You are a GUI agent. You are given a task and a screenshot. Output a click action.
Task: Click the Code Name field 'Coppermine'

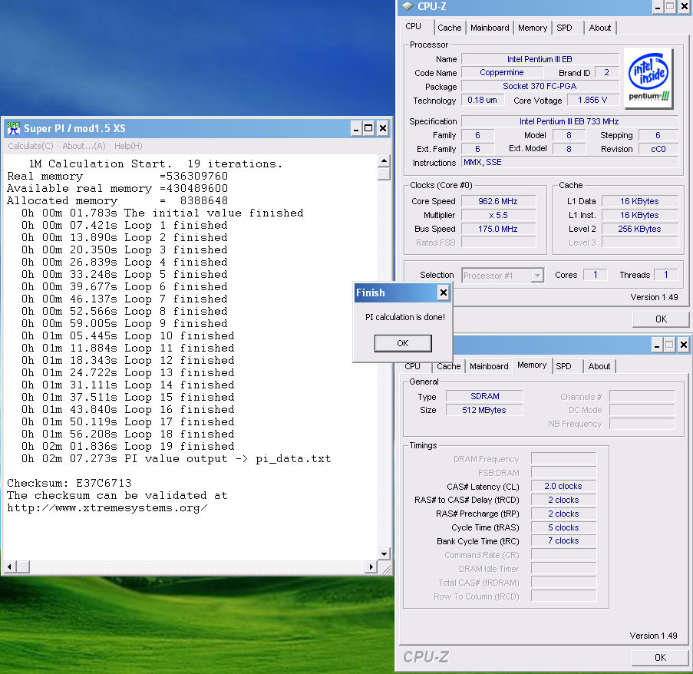(x=502, y=72)
